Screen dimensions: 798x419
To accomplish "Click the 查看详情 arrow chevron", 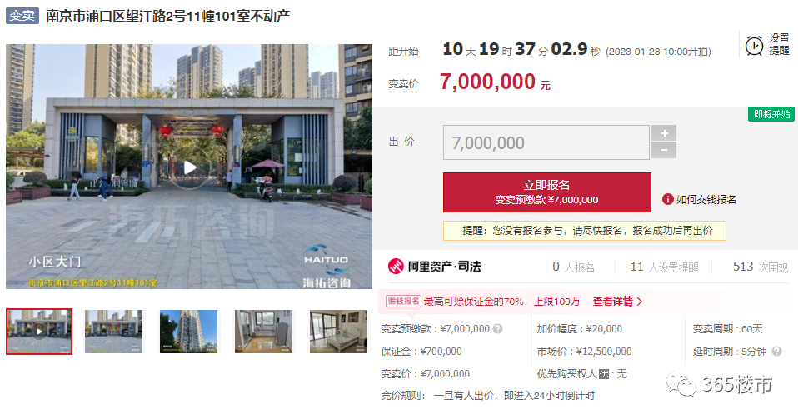I will pos(640,302).
